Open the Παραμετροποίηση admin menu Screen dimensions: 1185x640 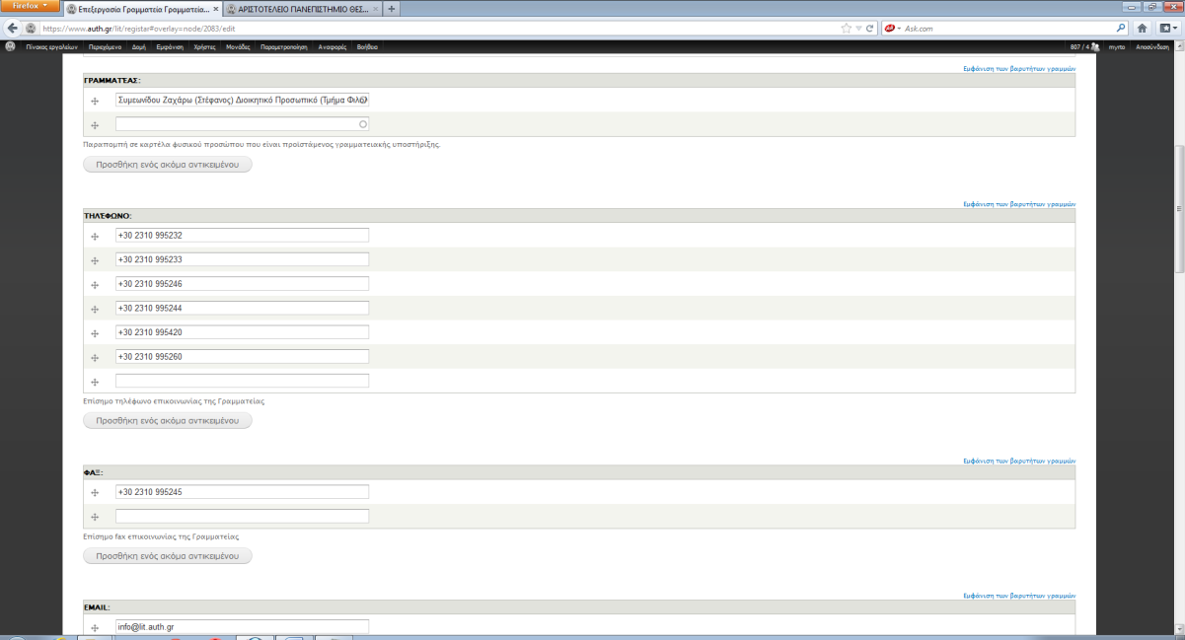(x=285, y=46)
